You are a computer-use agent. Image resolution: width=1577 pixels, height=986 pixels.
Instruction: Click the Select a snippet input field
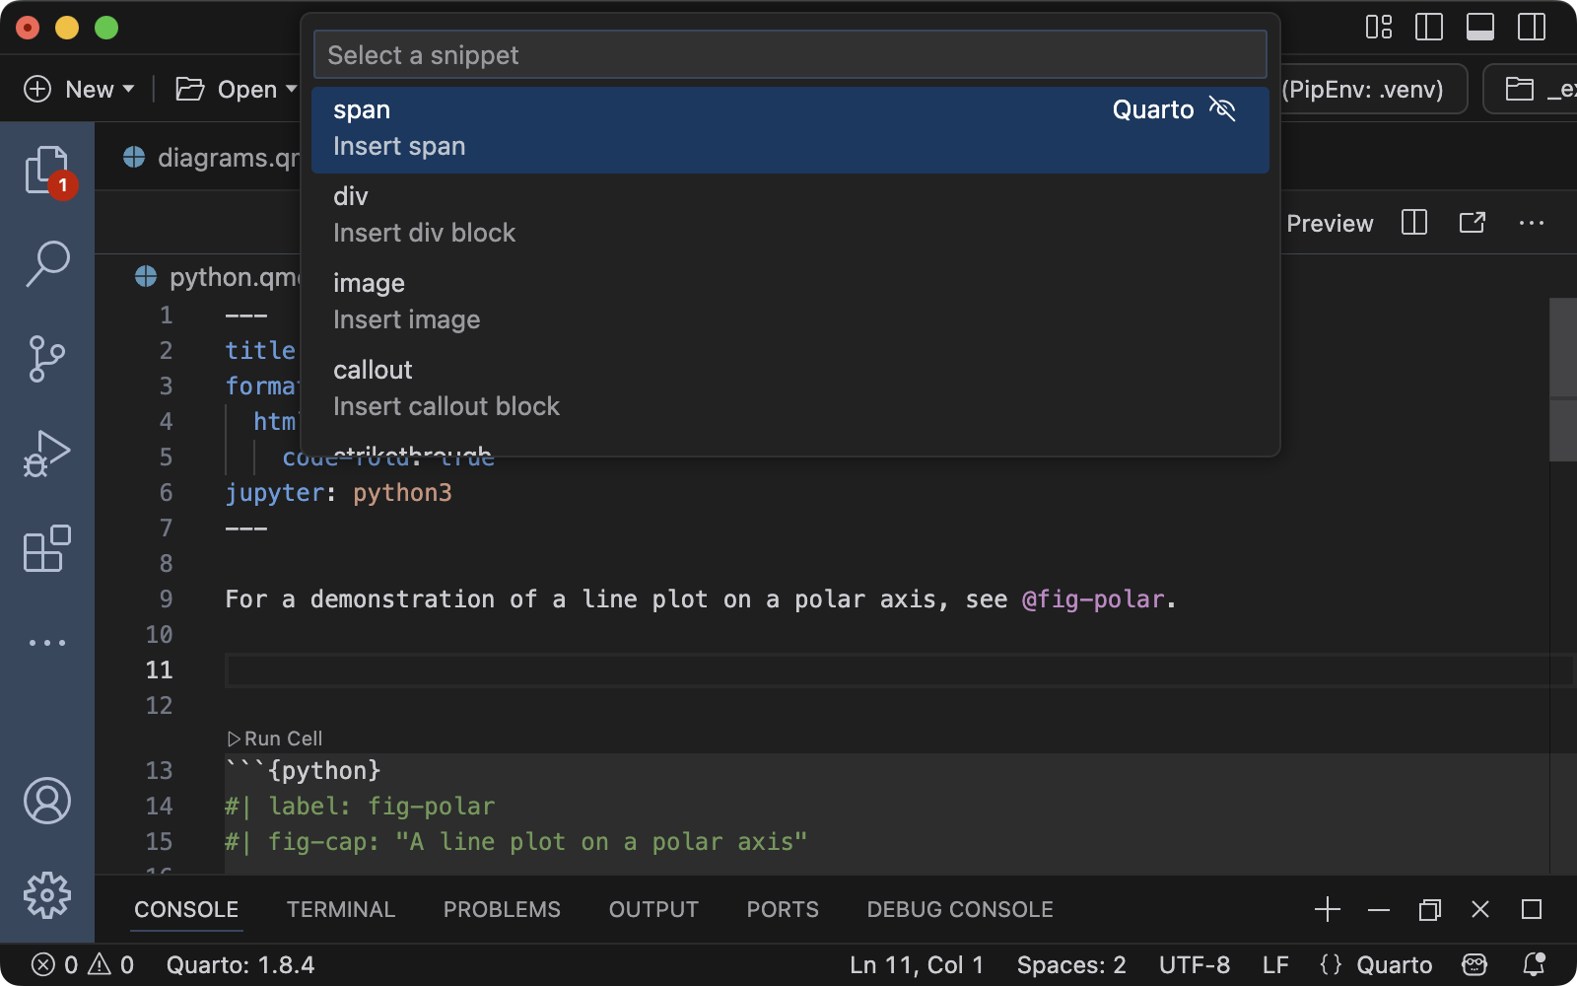click(788, 54)
